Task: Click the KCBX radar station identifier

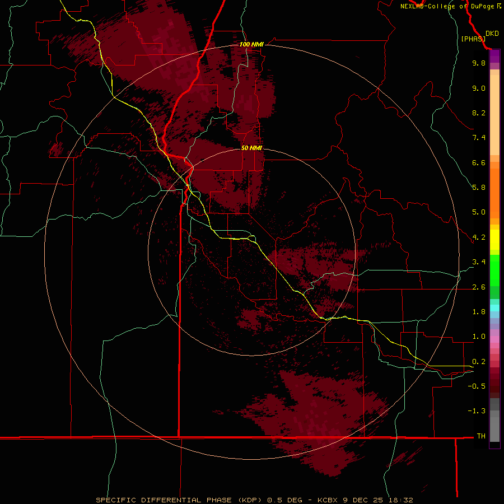Action: 328,500
